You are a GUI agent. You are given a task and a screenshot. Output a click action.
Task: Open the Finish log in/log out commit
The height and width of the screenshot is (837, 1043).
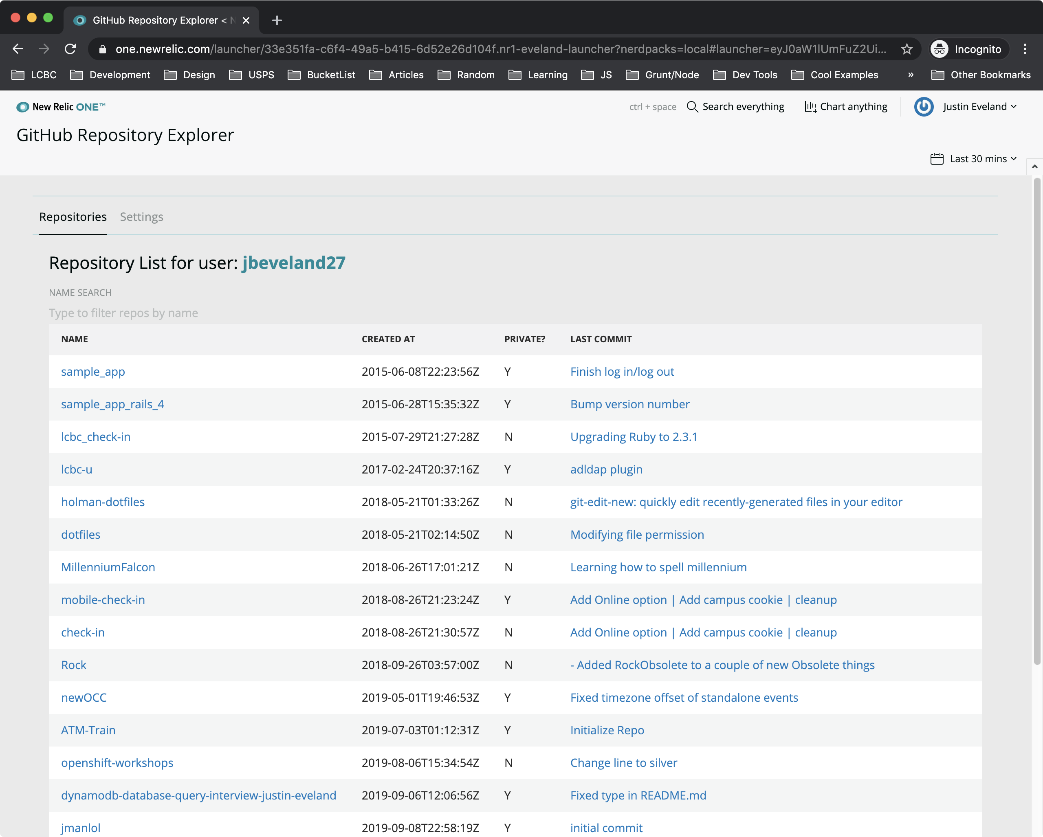[622, 372]
